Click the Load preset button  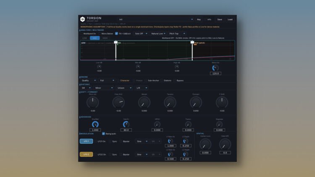(230, 19)
